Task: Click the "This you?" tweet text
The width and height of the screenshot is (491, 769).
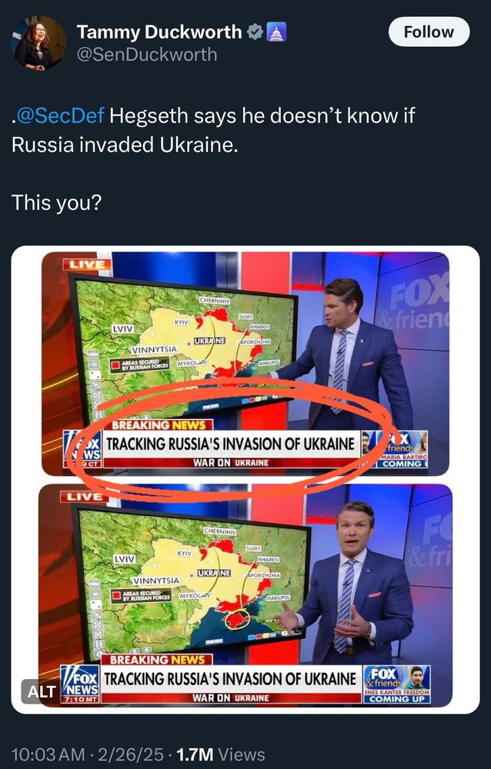Action: click(56, 202)
